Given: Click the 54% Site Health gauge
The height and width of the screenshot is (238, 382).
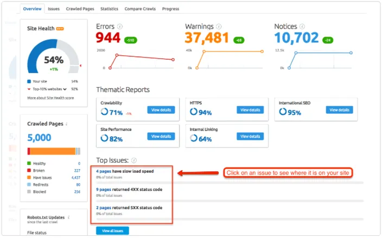Looking at the screenshot, I should (54, 56).
